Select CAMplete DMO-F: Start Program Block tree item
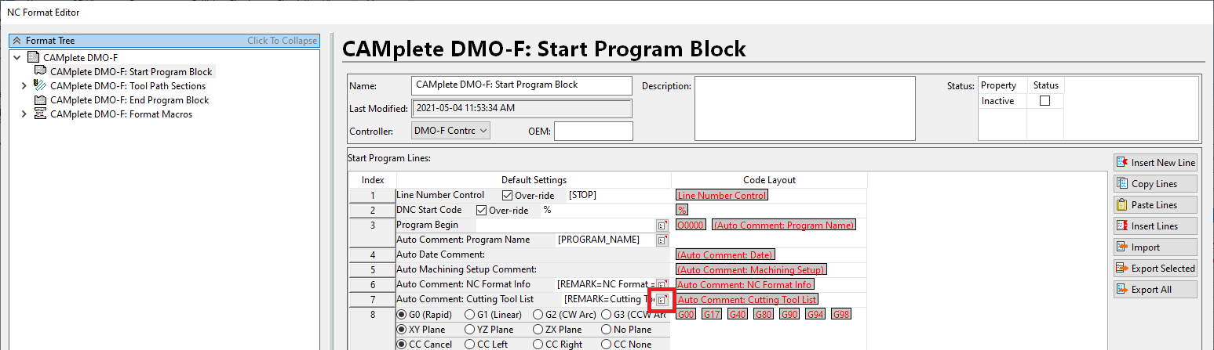The height and width of the screenshot is (350, 1214). pyautogui.click(x=131, y=72)
